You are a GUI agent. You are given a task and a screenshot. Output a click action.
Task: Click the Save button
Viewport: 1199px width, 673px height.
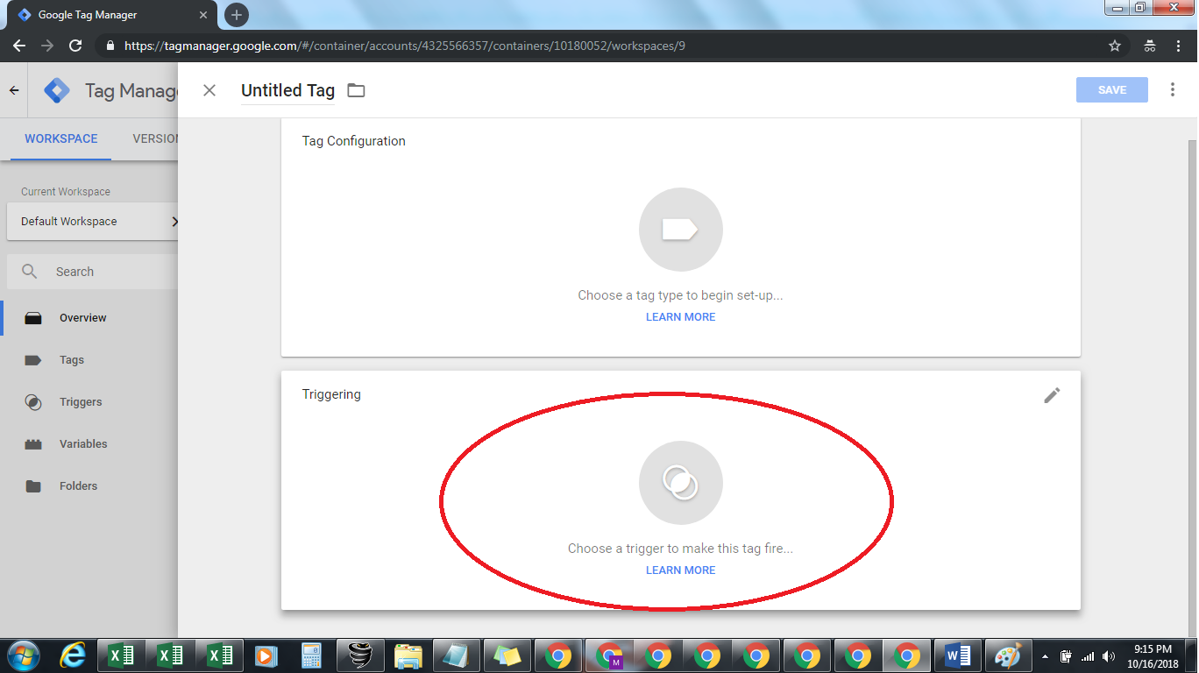coord(1111,90)
